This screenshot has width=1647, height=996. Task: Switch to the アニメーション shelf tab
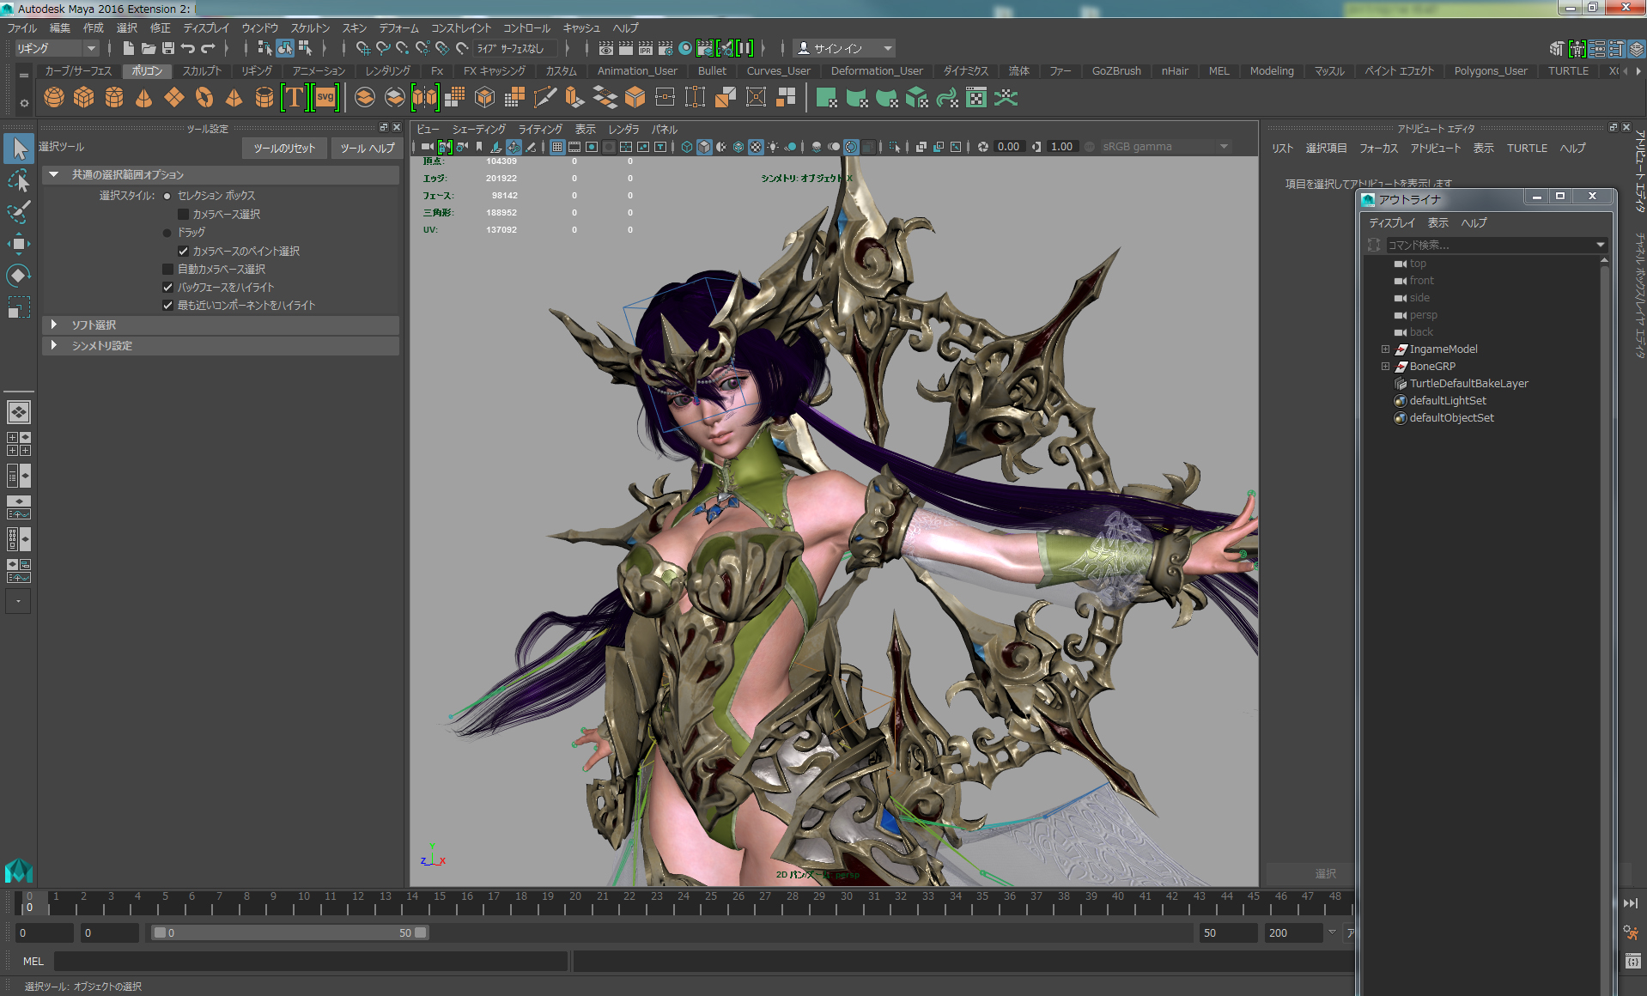pyautogui.click(x=319, y=71)
